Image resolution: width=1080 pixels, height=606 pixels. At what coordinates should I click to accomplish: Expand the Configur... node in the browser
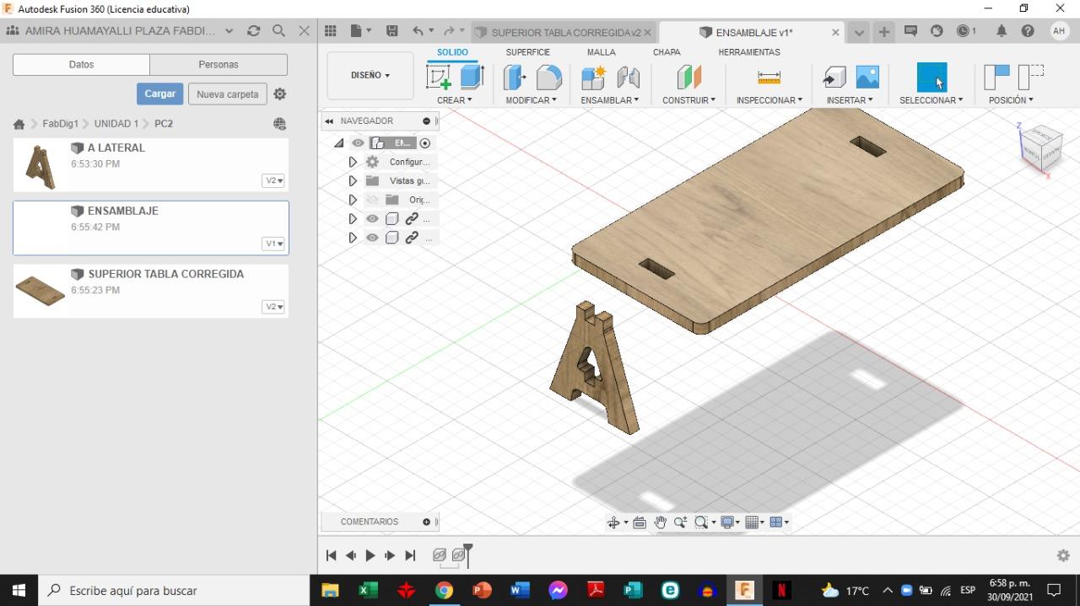353,162
